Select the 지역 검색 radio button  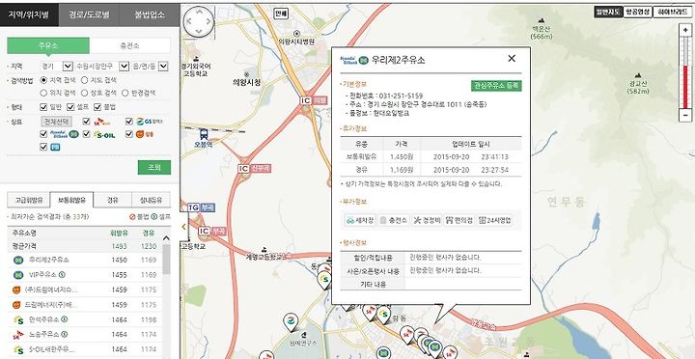43,80
